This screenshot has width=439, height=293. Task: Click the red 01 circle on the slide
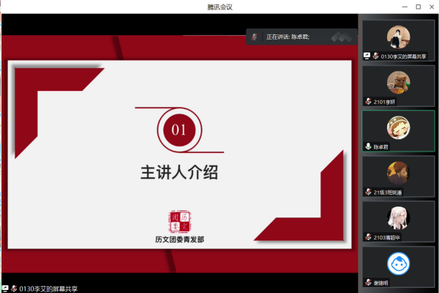[x=179, y=130]
